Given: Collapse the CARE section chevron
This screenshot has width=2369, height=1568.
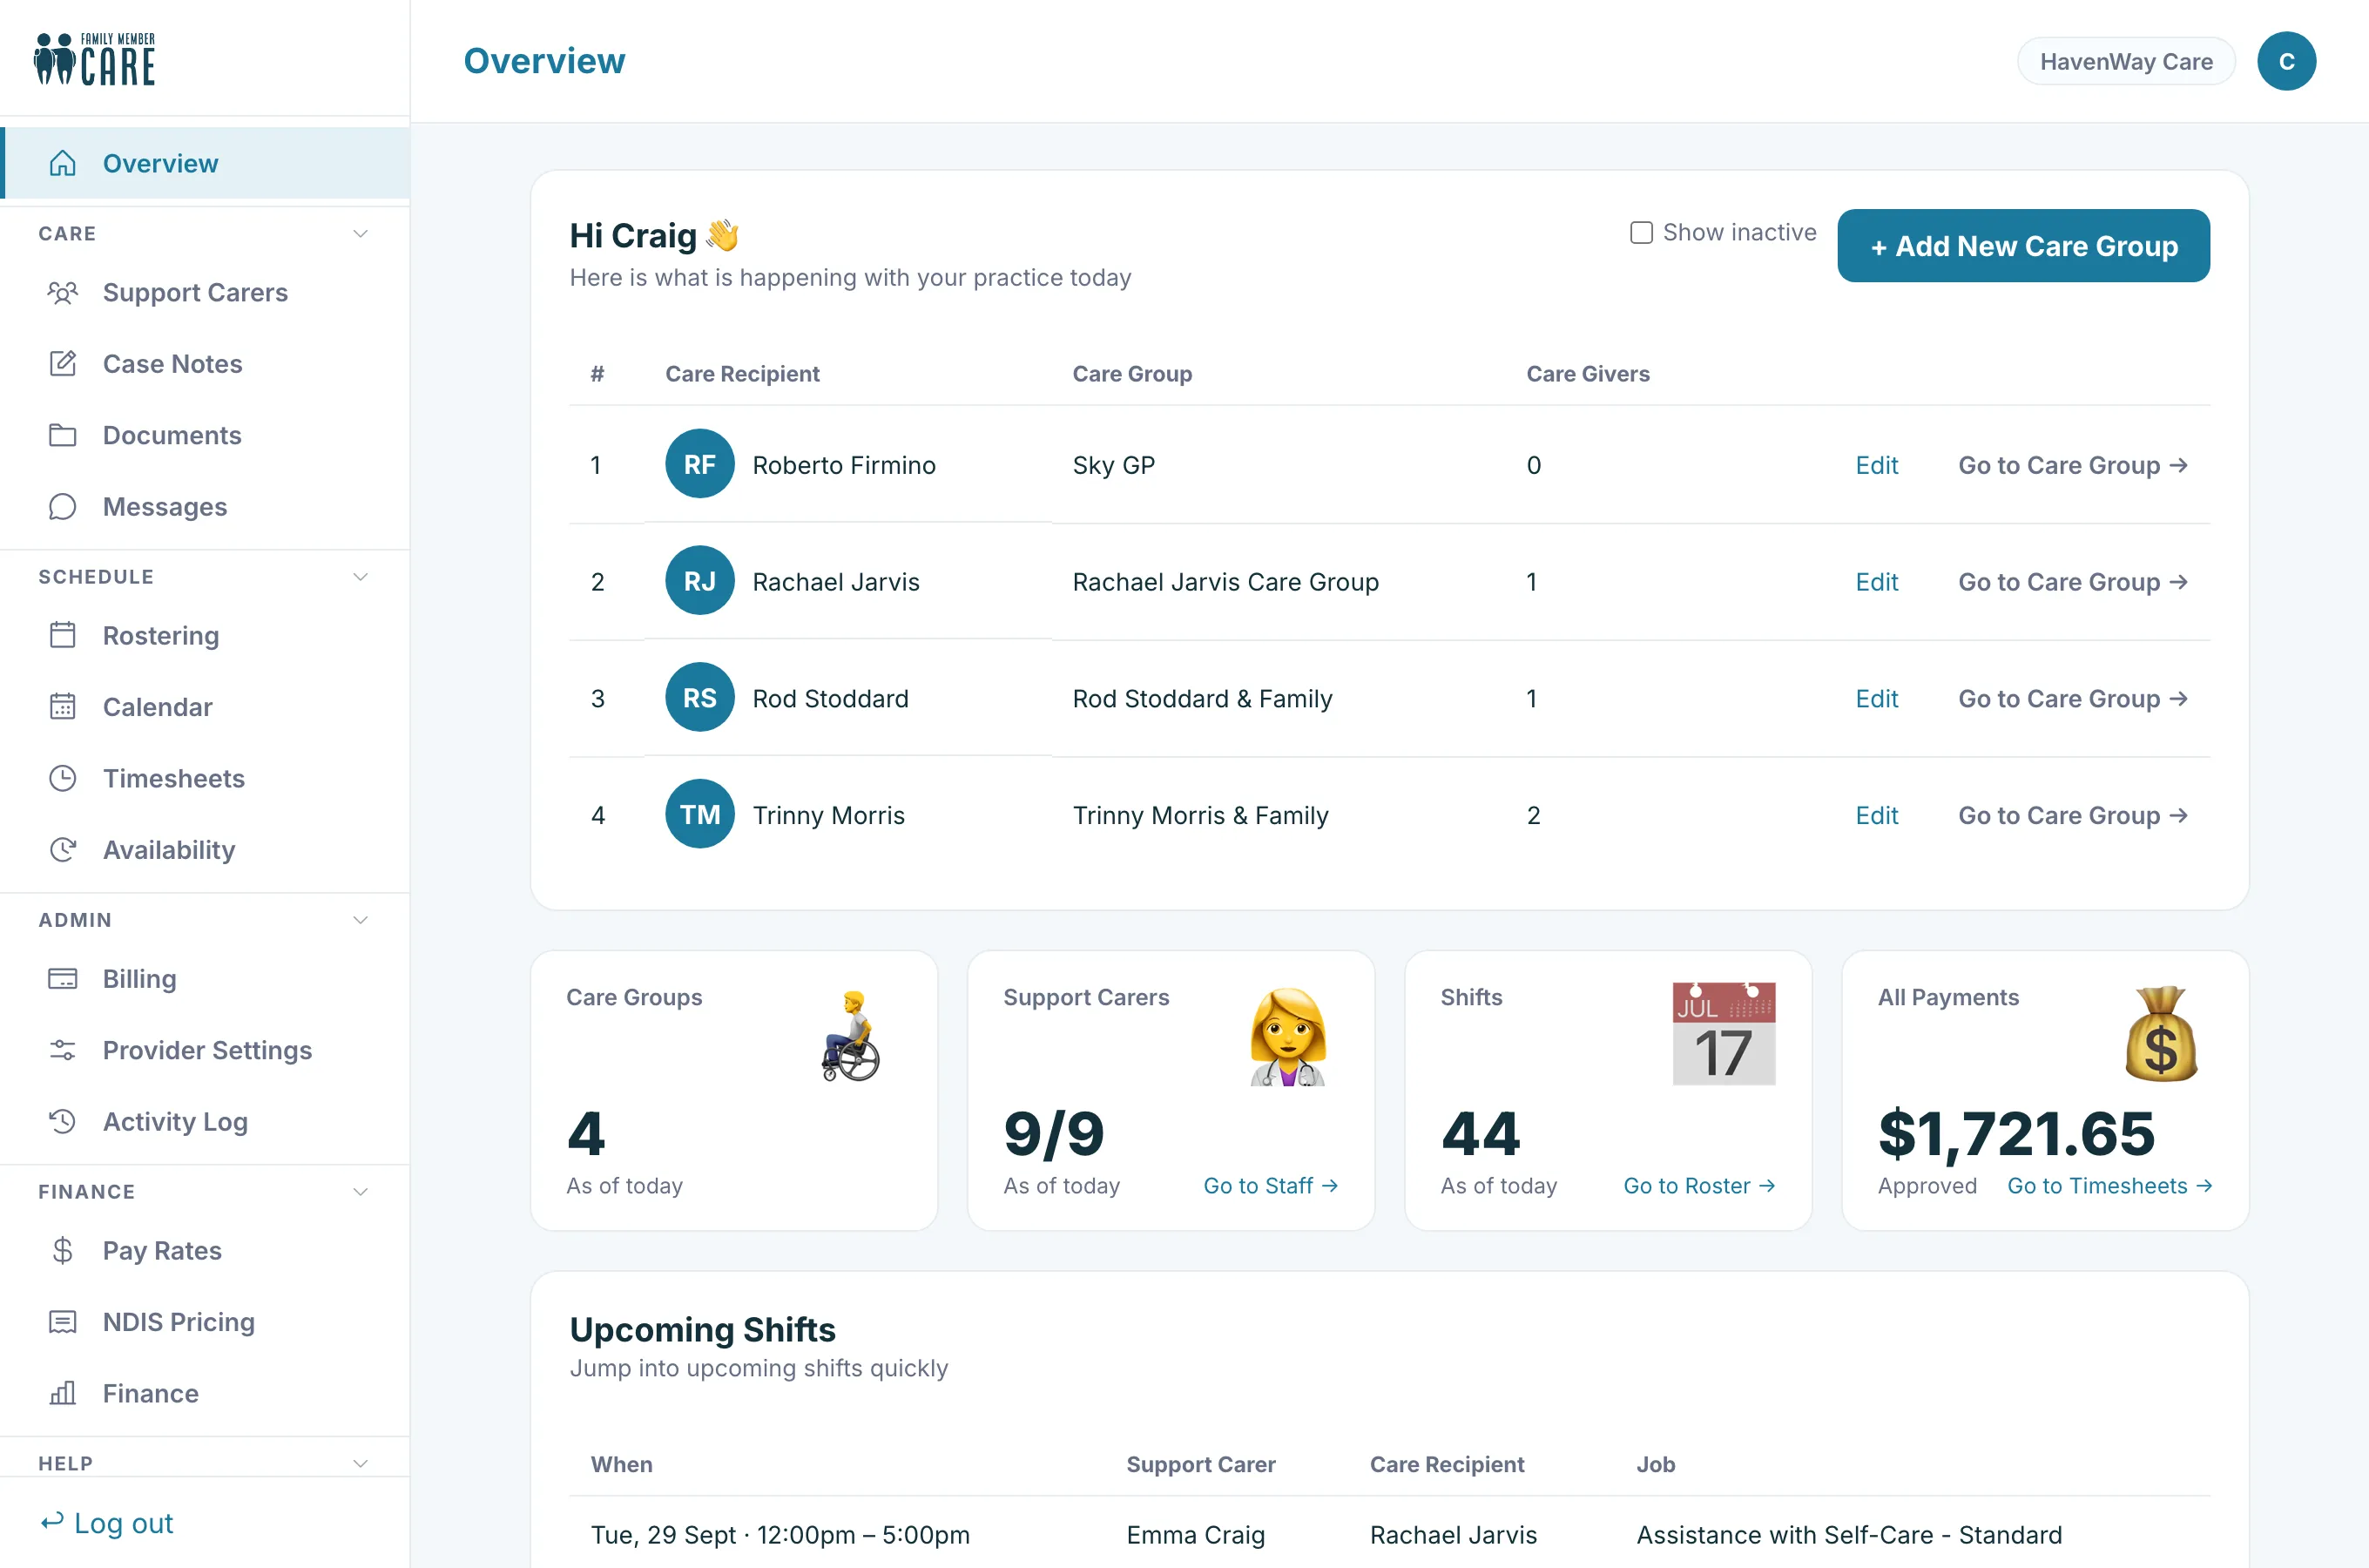Looking at the screenshot, I should (361, 234).
